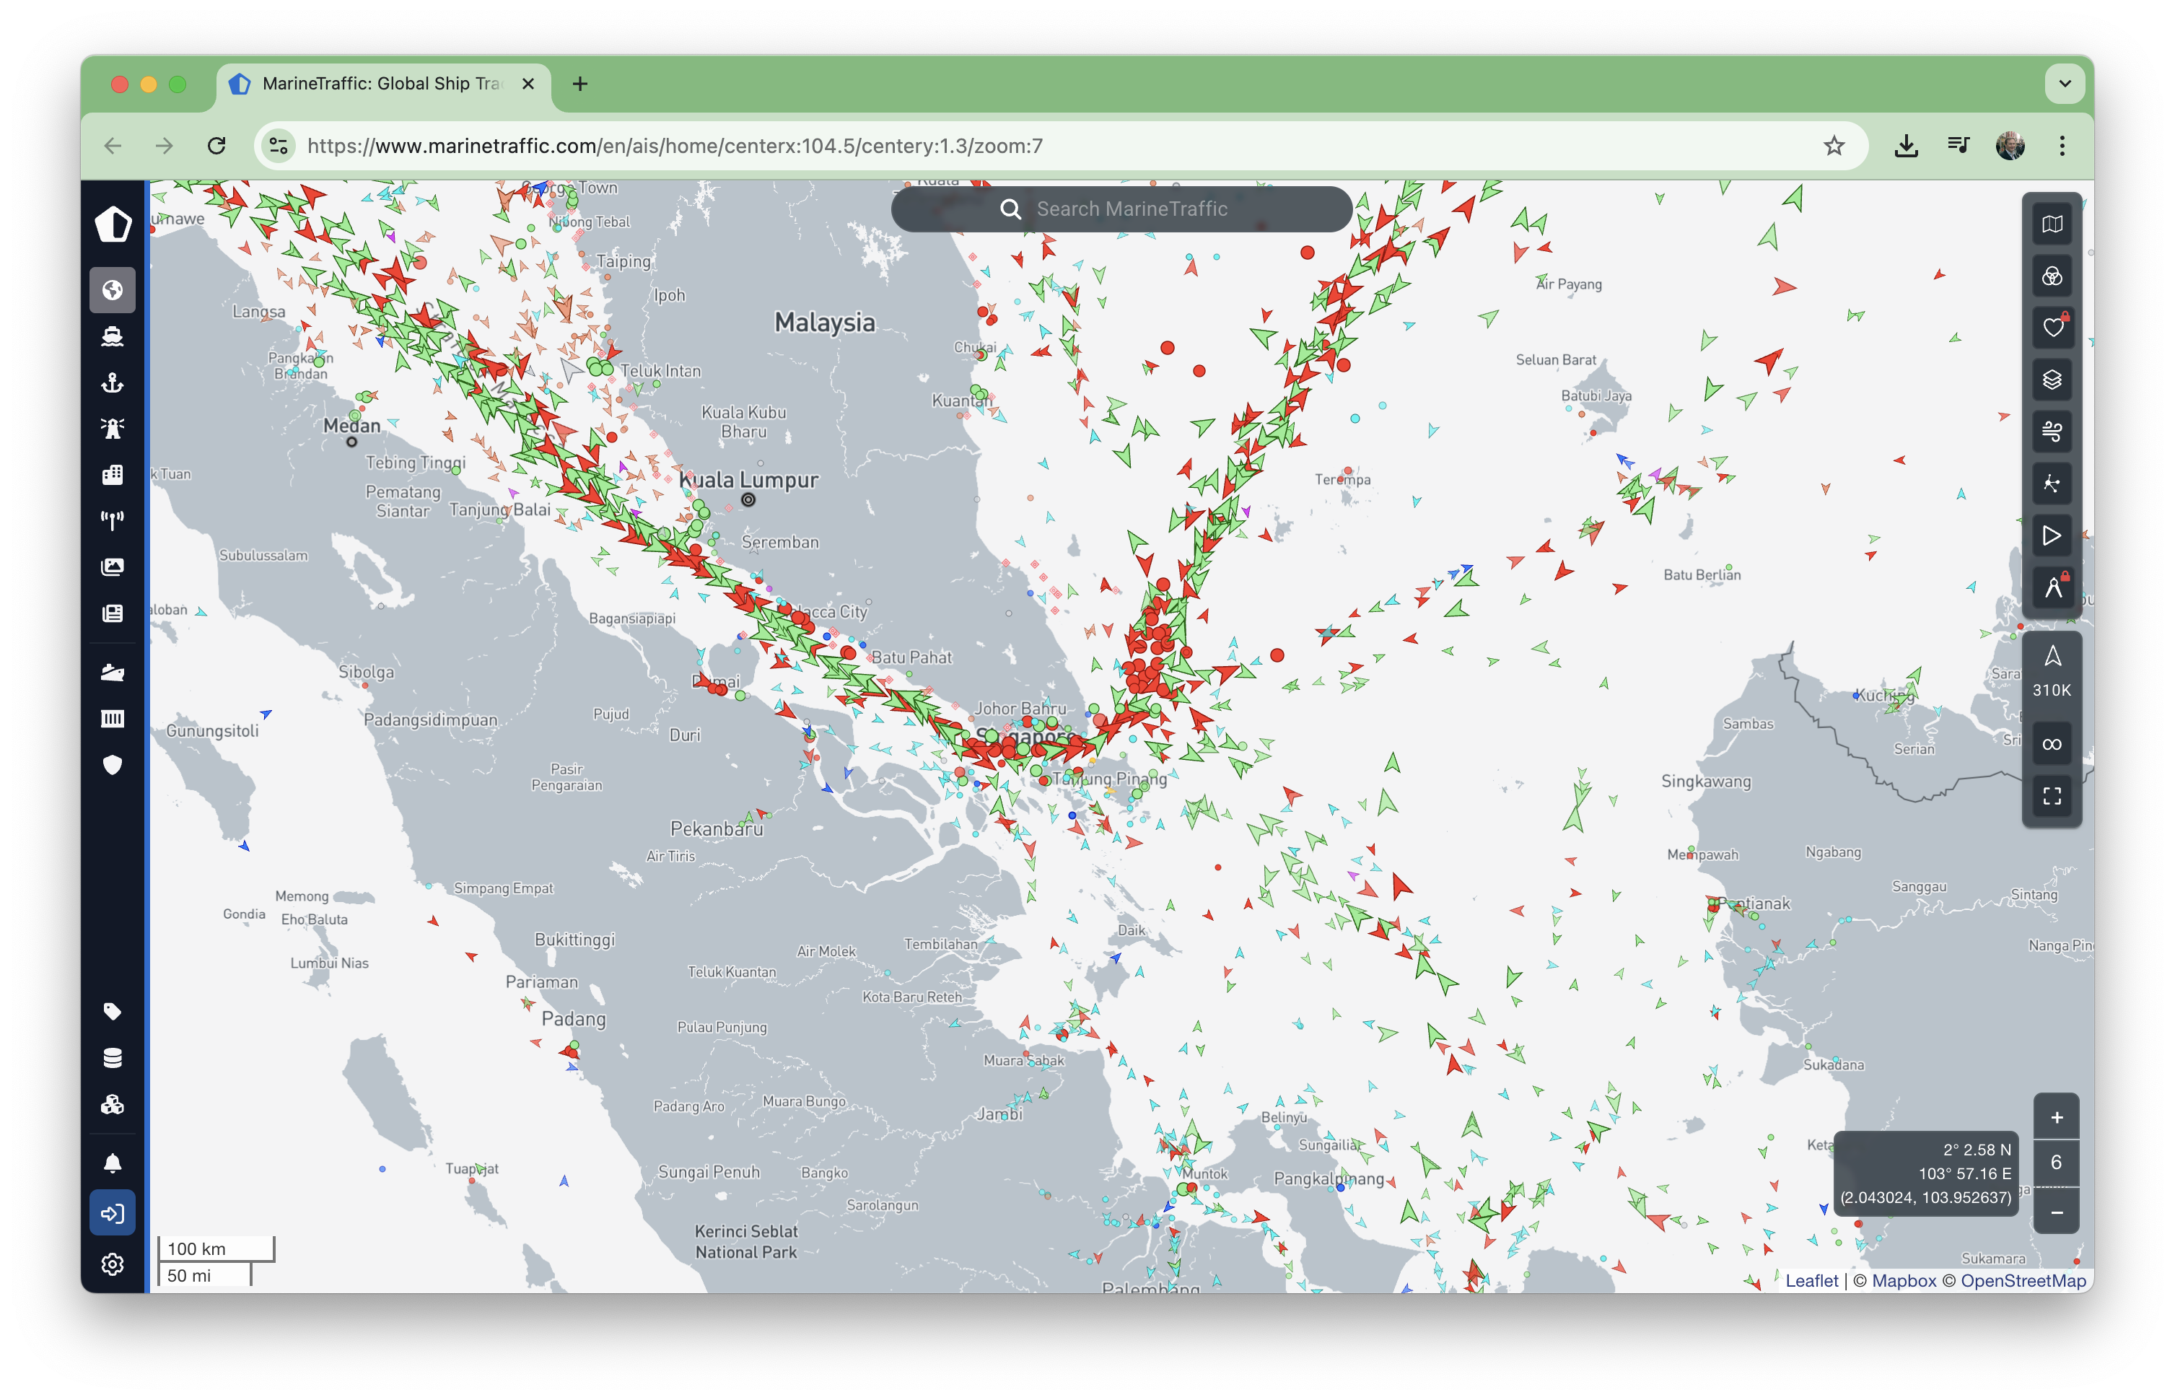The image size is (2175, 1400).
Task: Toggle fullscreen map view
Action: [x=2052, y=795]
